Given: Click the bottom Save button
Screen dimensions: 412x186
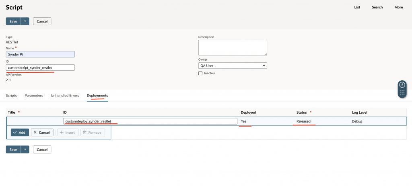Looking at the screenshot, I should click(13, 149).
